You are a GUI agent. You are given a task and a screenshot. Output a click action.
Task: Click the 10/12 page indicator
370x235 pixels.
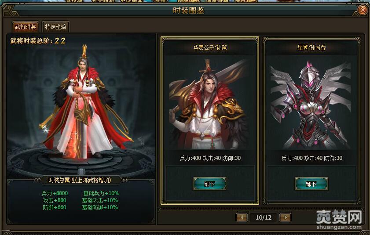(x=264, y=217)
